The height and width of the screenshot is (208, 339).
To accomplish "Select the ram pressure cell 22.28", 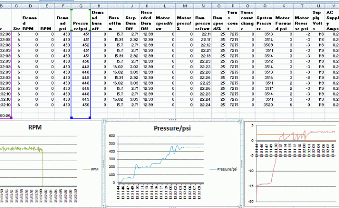I will [203, 72].
